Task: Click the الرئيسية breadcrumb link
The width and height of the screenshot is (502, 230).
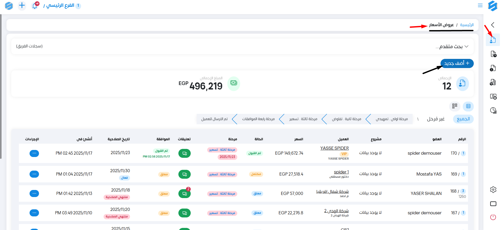Action: [467, 25]
